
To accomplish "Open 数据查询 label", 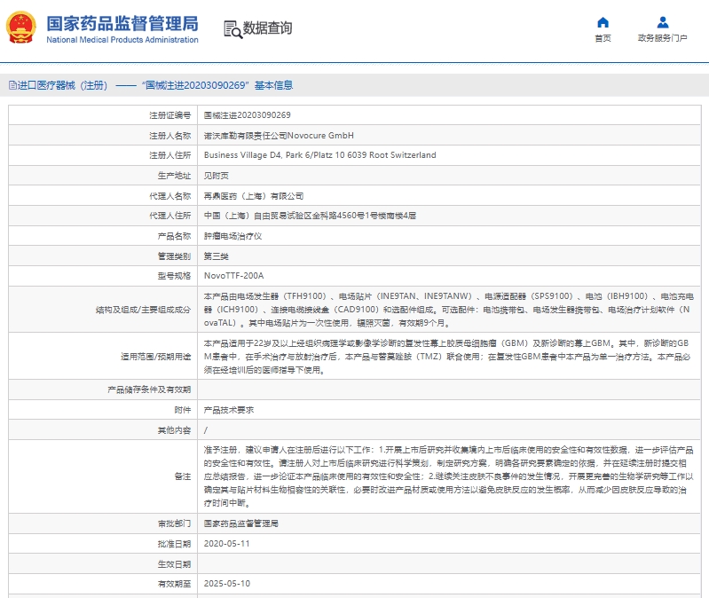I will pyautogui.click(x=267, y=28).
